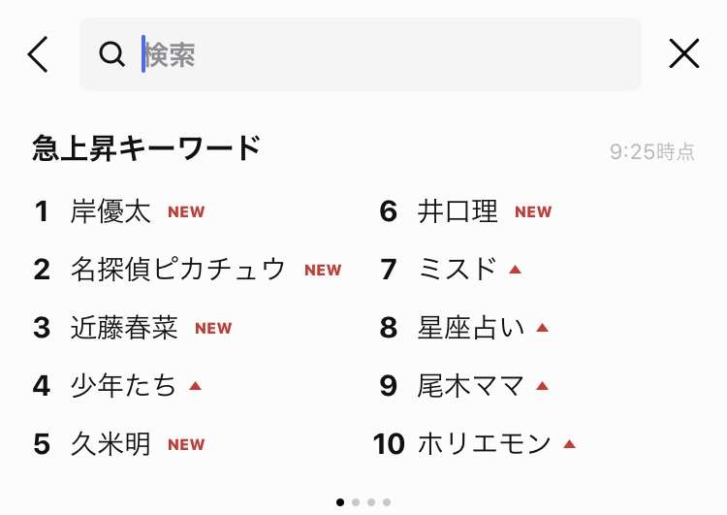Select keyword 名探偵ピカチュウ

coord(177,270)
